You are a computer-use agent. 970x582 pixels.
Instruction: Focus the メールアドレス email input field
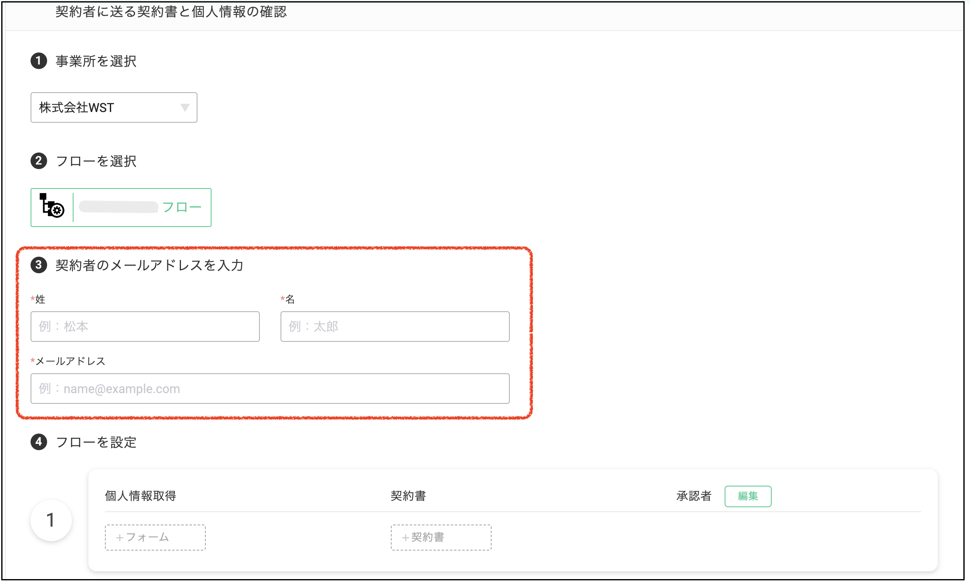pos(270,389)
